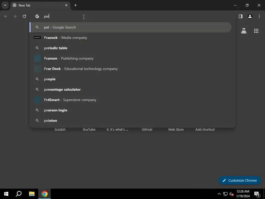Select 'percentage calculator' suggestion
The image size is (265, 199).
[x=130, y=89]
